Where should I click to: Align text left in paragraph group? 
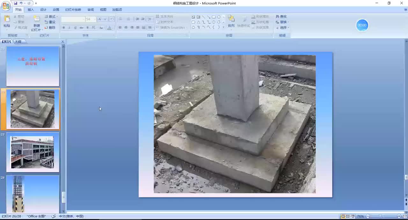[x=120, y=28]
